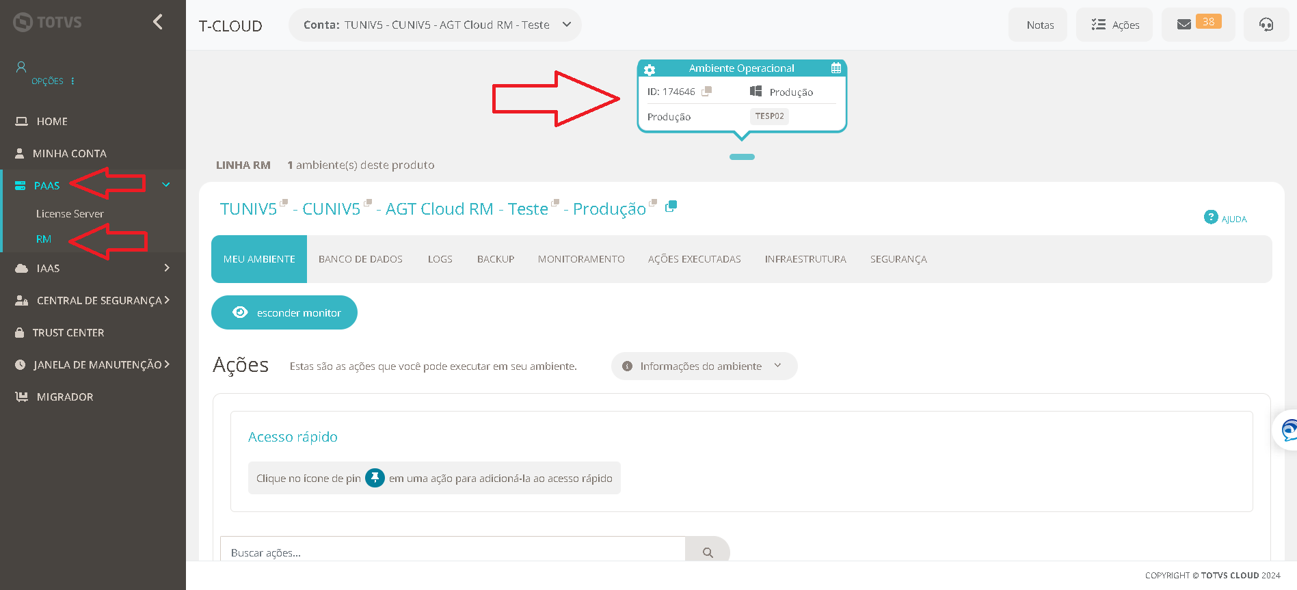Open the RM item under PAAS
The image size is (1297, 590).
pos(44,239)
